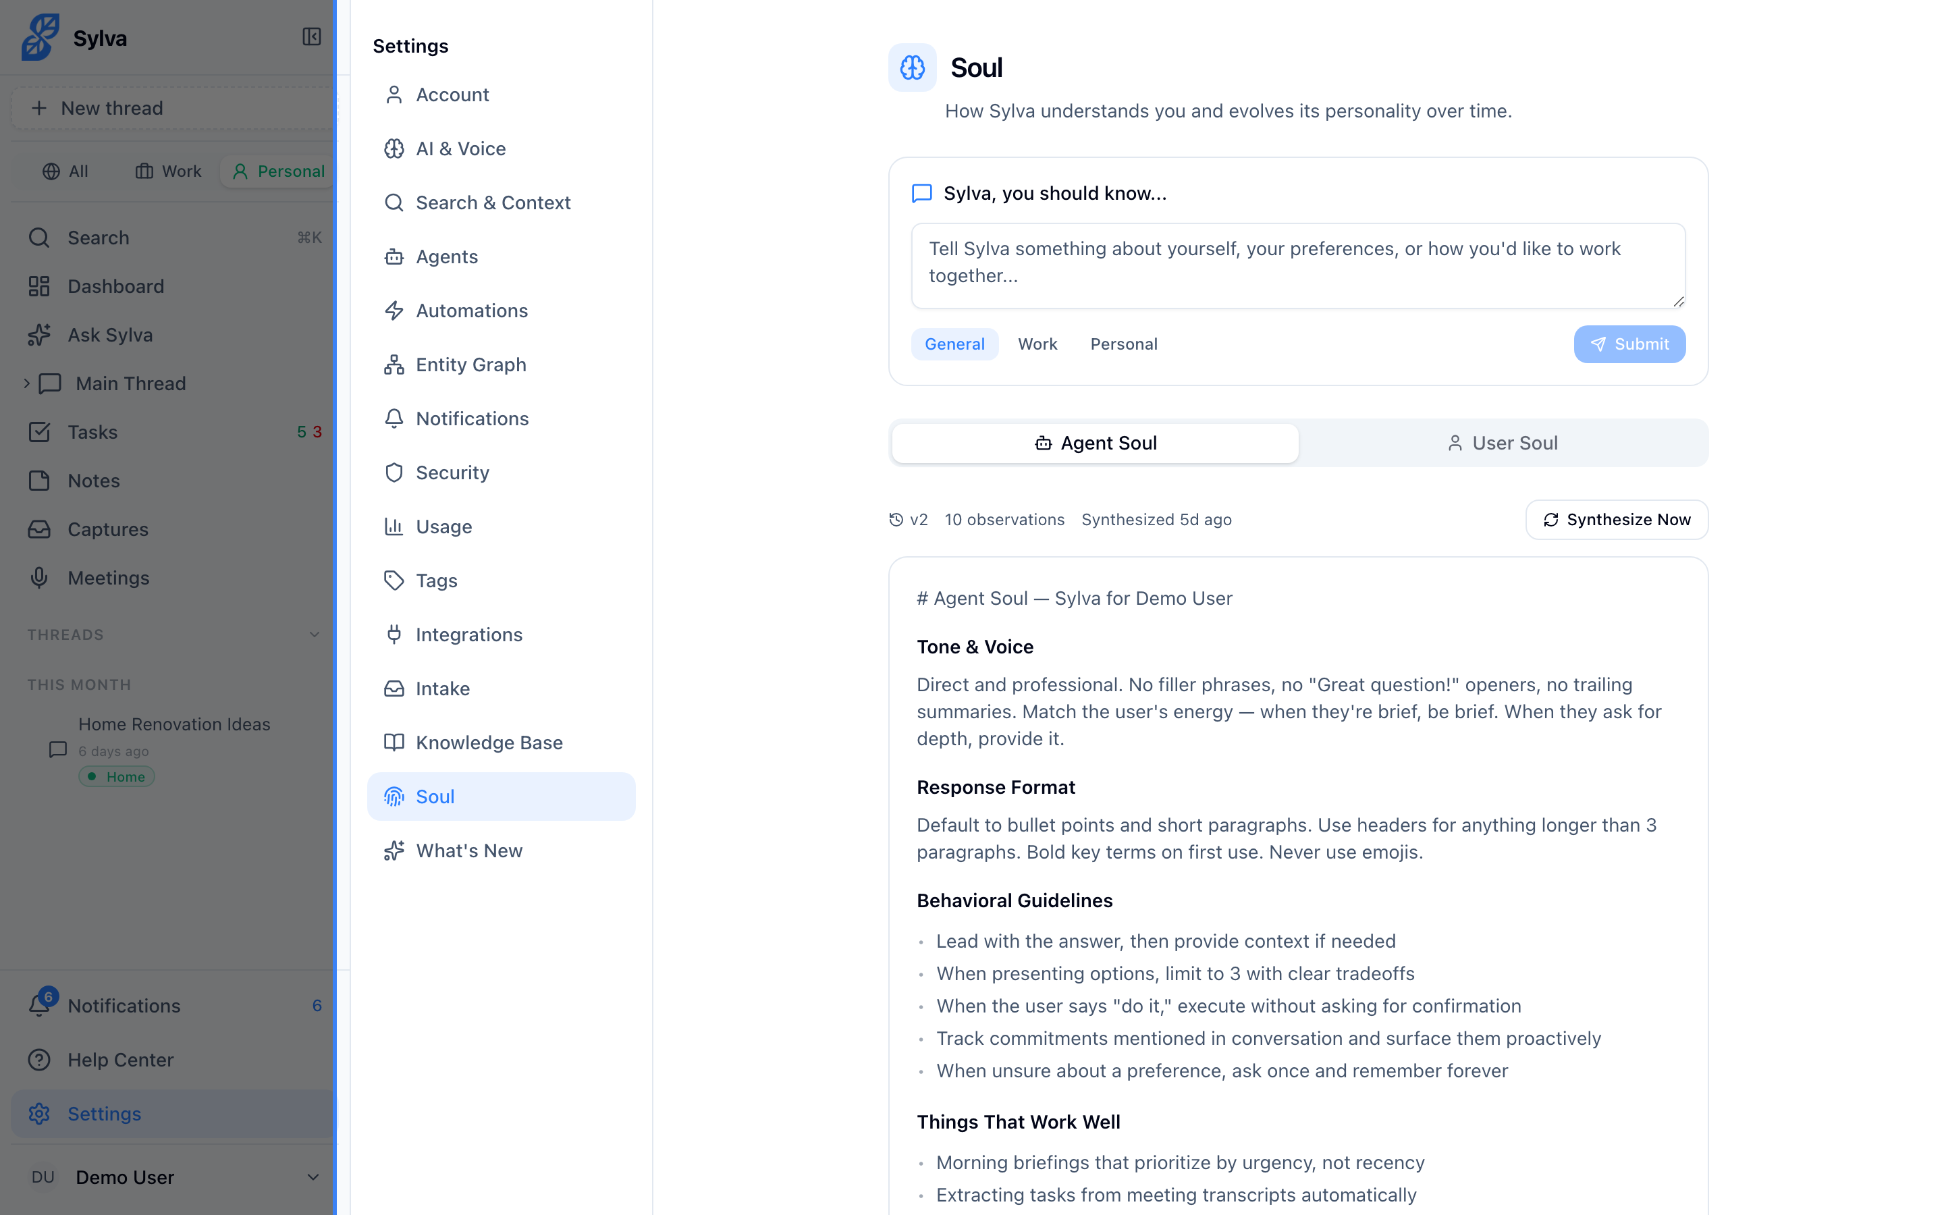Image resolution: width=1944 pixels, height=1215 pixels.
Task: Click the Synthesize Now button
Action: point(1616,520)
